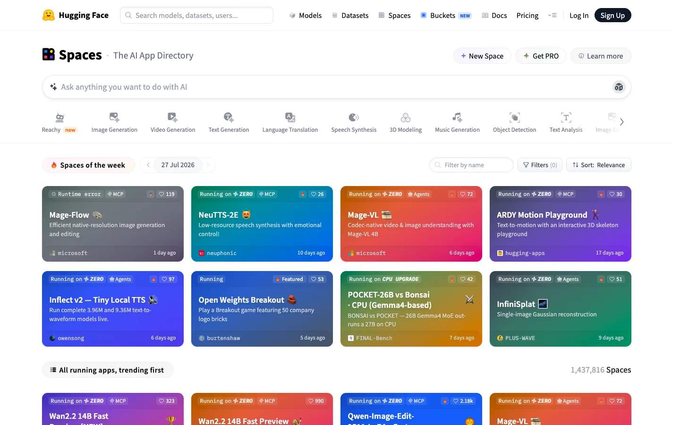Click the Sign Up button

[x=612, y=15]
